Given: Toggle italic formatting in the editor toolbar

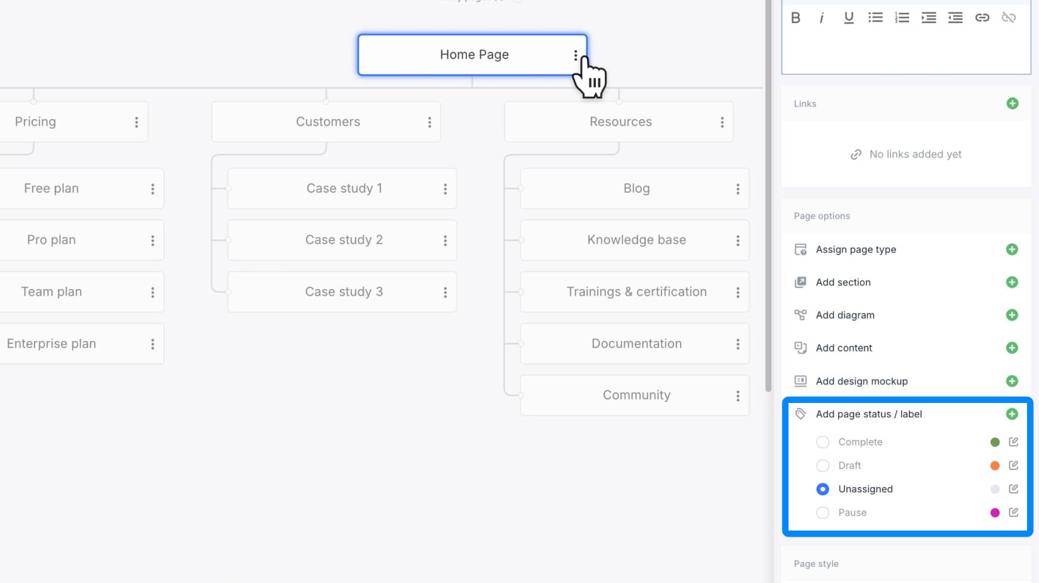Looking at the screenshot, I should (x=821, y=18).
